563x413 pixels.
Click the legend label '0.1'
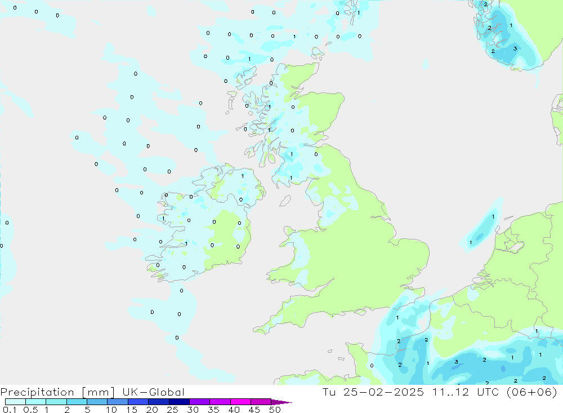coord(10,410)
